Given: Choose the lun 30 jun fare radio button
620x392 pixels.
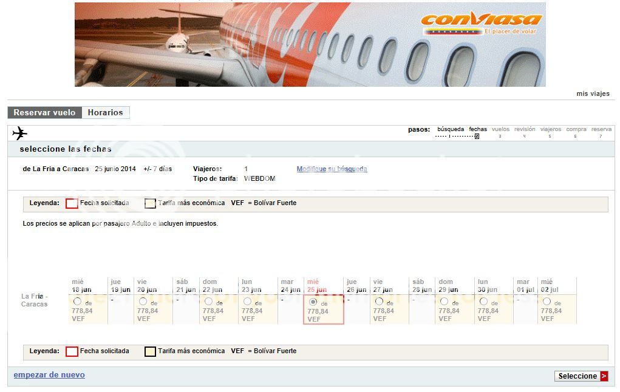Looking at the screenshot, I should pyautogui.click(x=483, y=301).
